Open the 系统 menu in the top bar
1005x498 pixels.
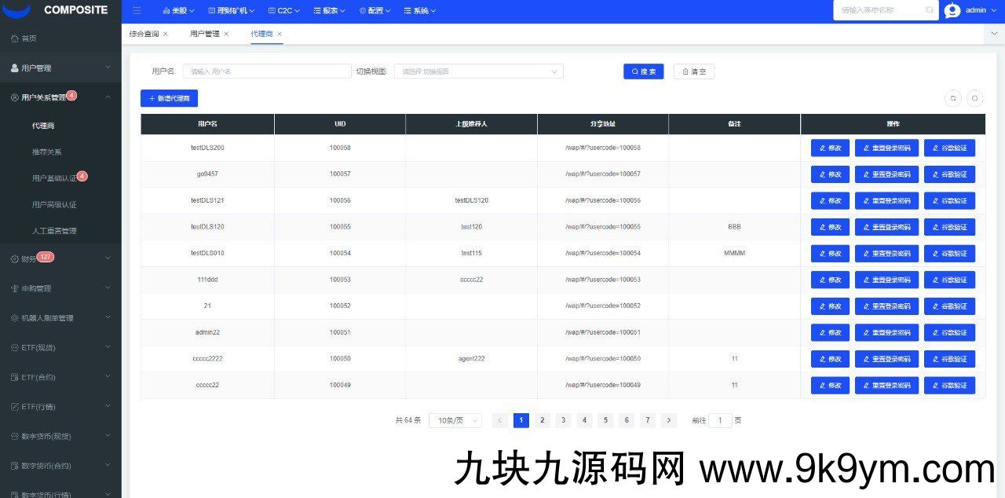click(419, 10)
